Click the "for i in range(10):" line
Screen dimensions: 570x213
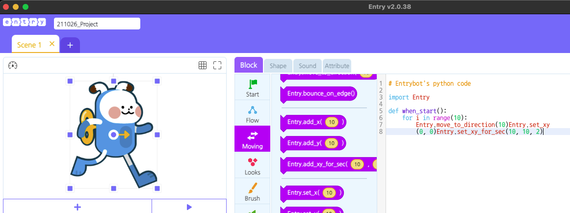[435, 118]
